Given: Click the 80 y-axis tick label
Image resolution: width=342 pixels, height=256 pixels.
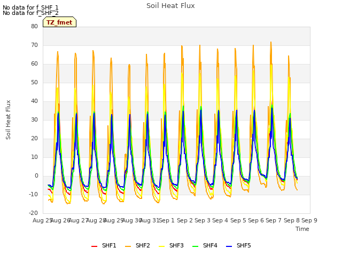Looking at the screenshot, I should [34, 26].
